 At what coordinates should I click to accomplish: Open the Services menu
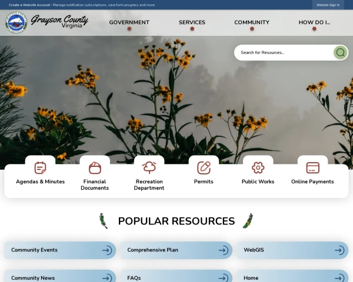point(192,22)
